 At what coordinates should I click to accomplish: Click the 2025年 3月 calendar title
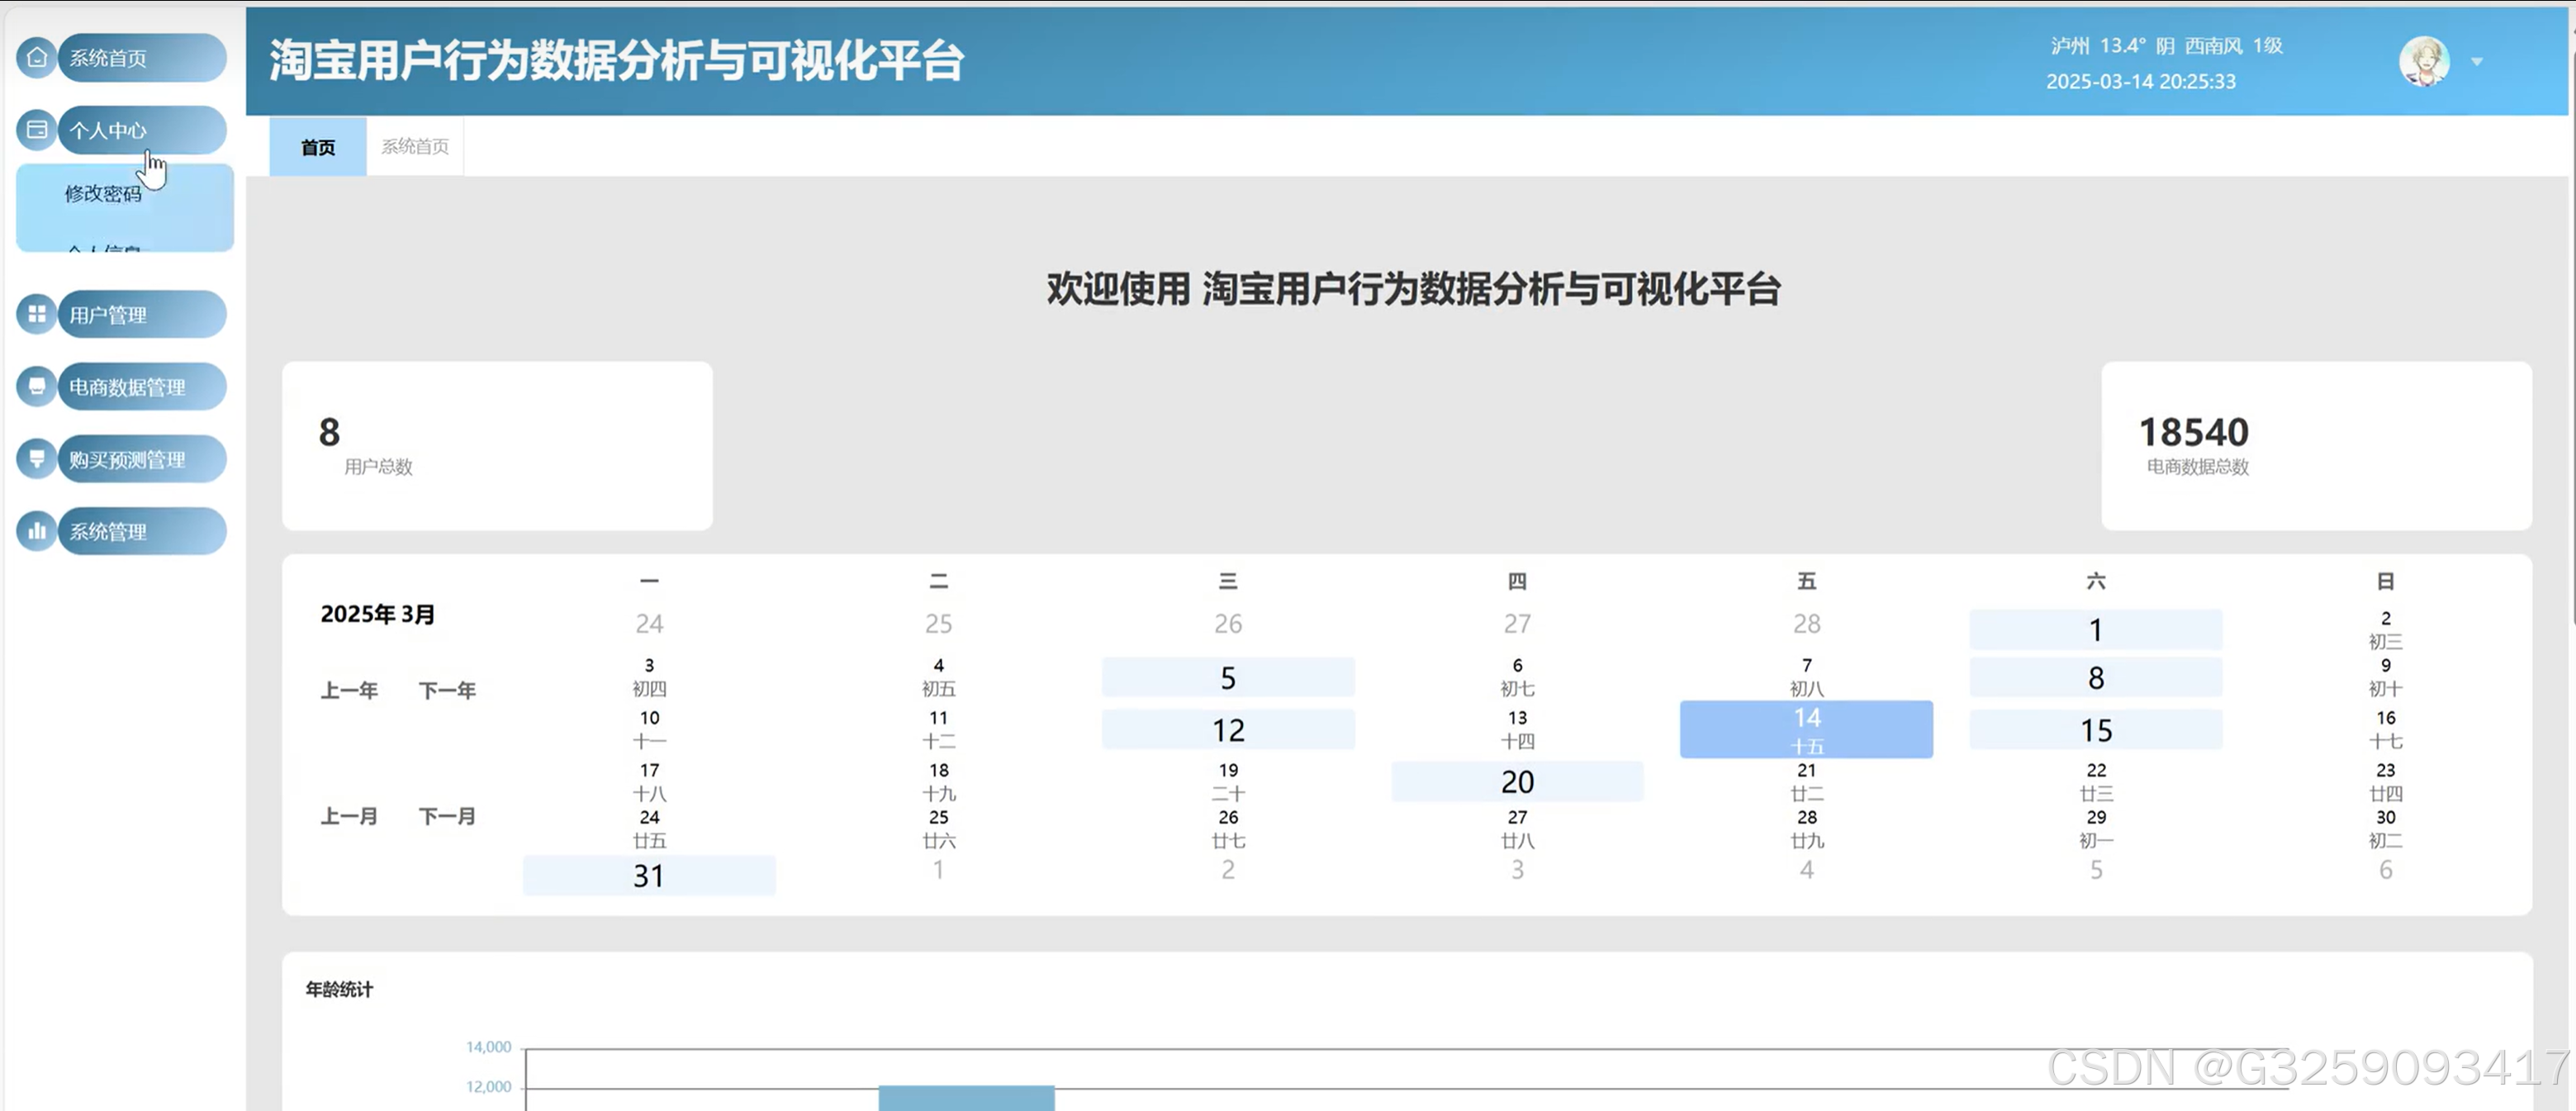[377, 614]
